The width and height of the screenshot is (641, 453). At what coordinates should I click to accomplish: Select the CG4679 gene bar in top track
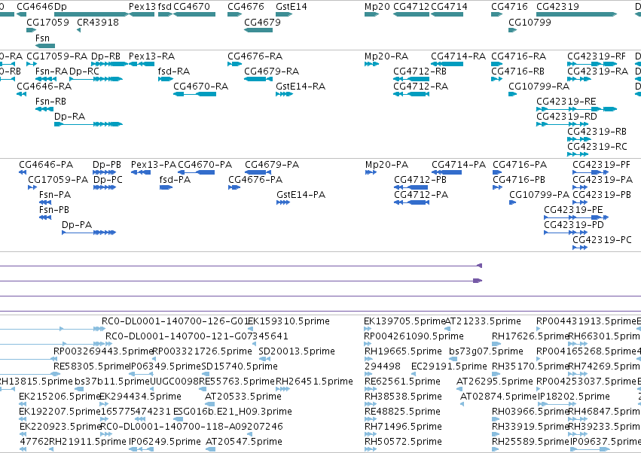click(x=258, y=30)
